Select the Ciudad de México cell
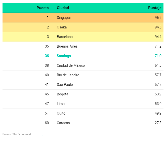The image size is (167, 143). (x=71, y=65)
